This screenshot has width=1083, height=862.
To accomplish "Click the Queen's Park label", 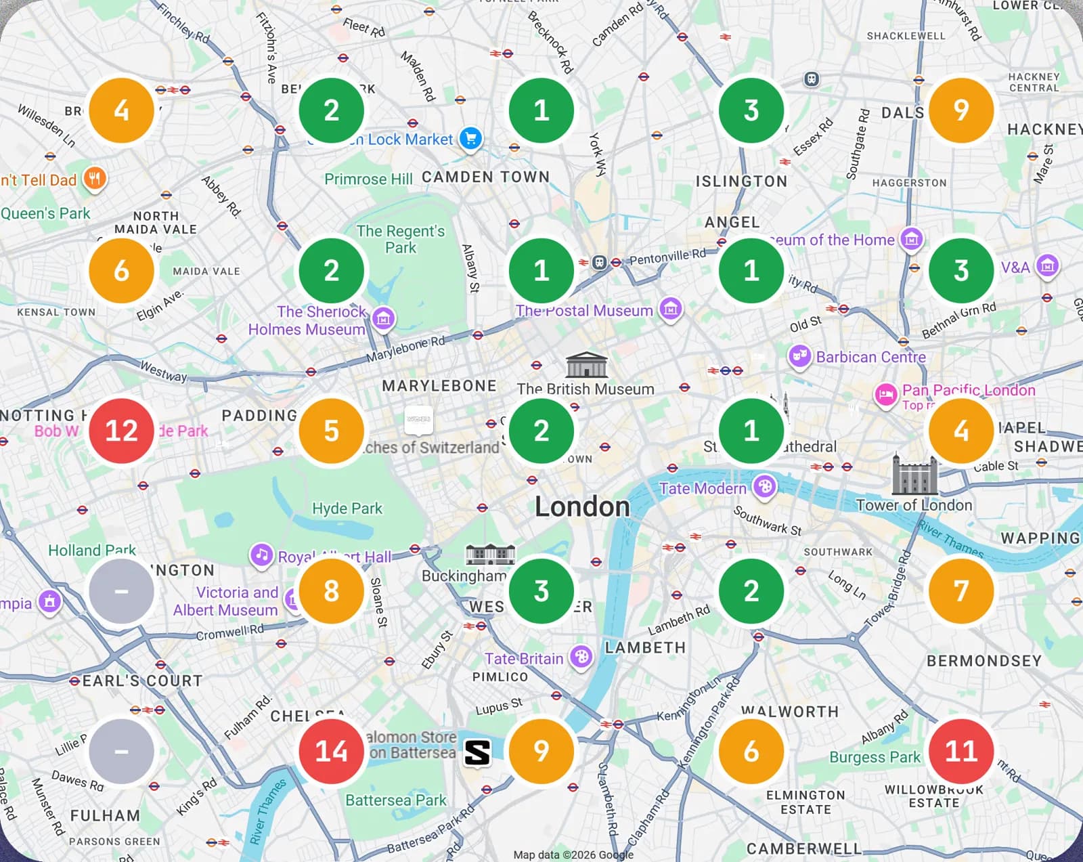I will 45,213.
